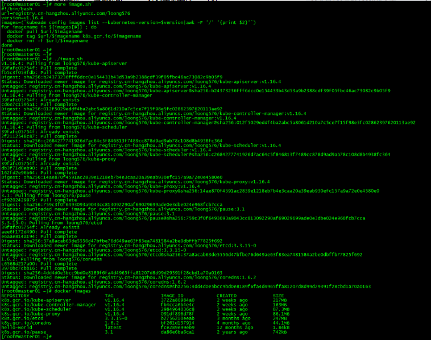Click the 'done' line of the script
Screen dimensions: 431x340
coord(7,45)
